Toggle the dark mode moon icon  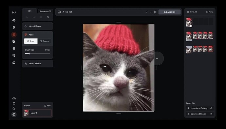(14, 108)
